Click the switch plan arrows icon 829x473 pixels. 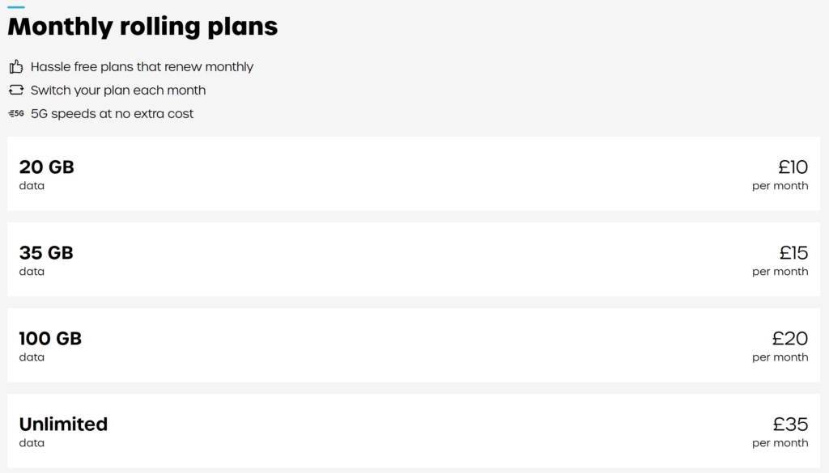pyautogui.click(x=16, y=90)
